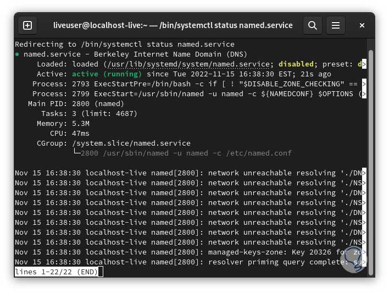Click the truncation arrow on the ExecStart line
This screenshot has height=293, width=389.
pos(364,94)
